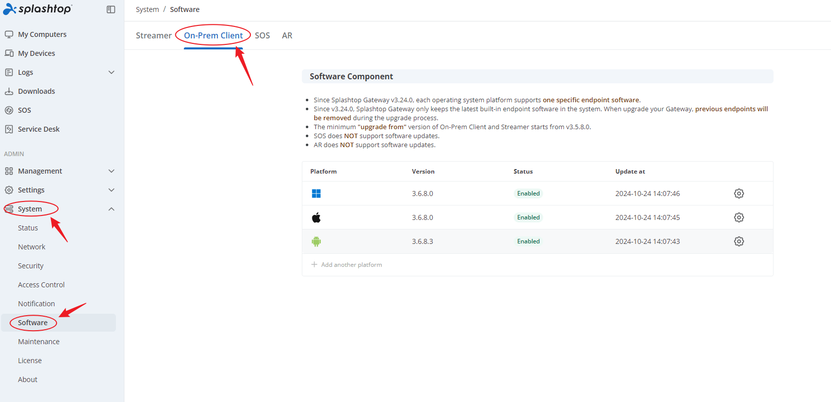Open the Notification submenu item
Screen dimensions: 831x402
point(36,304)
